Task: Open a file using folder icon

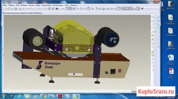Action: click(x=8, y=9)
